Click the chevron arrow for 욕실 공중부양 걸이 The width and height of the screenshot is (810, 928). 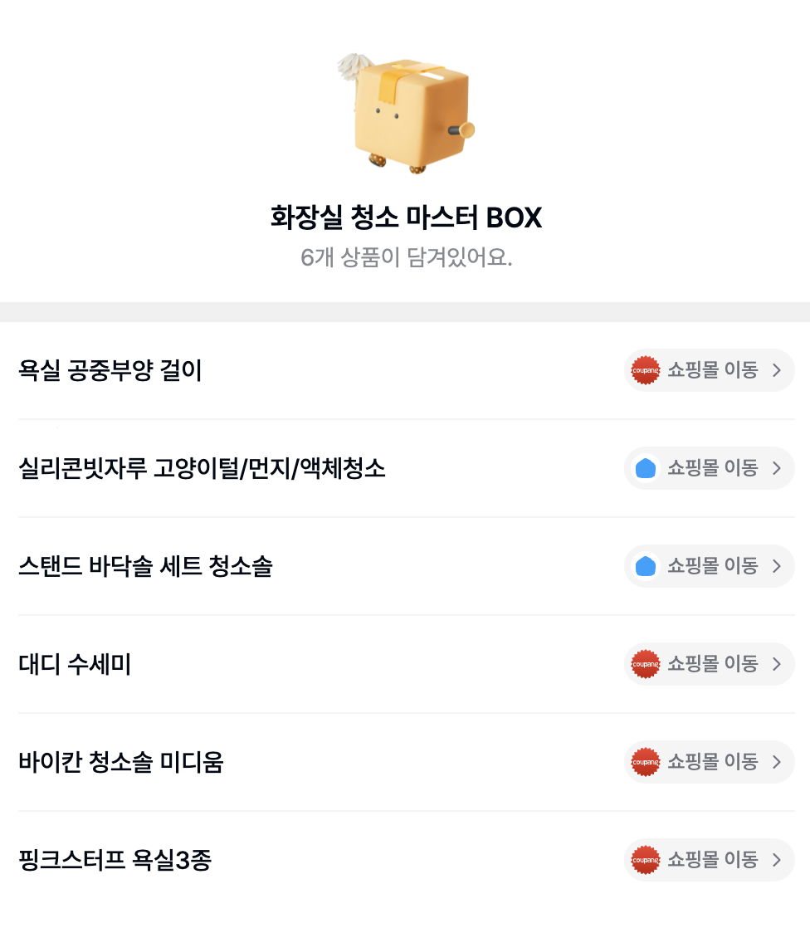(x=777, y=370)
